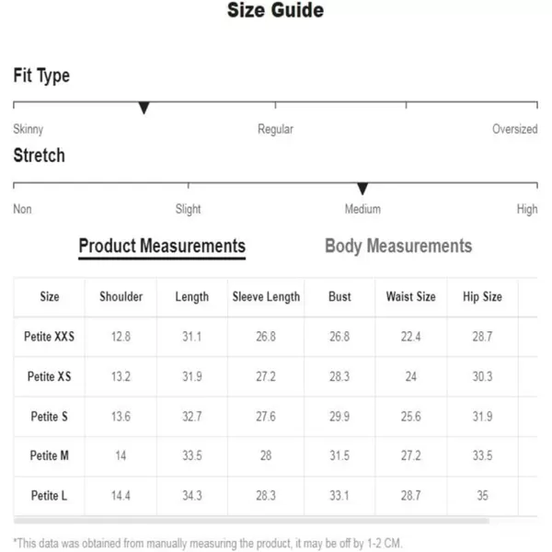Click the Regular label on Fit Type scale
The width and height of the screenshot is (552, 552).
coord(275,129)
